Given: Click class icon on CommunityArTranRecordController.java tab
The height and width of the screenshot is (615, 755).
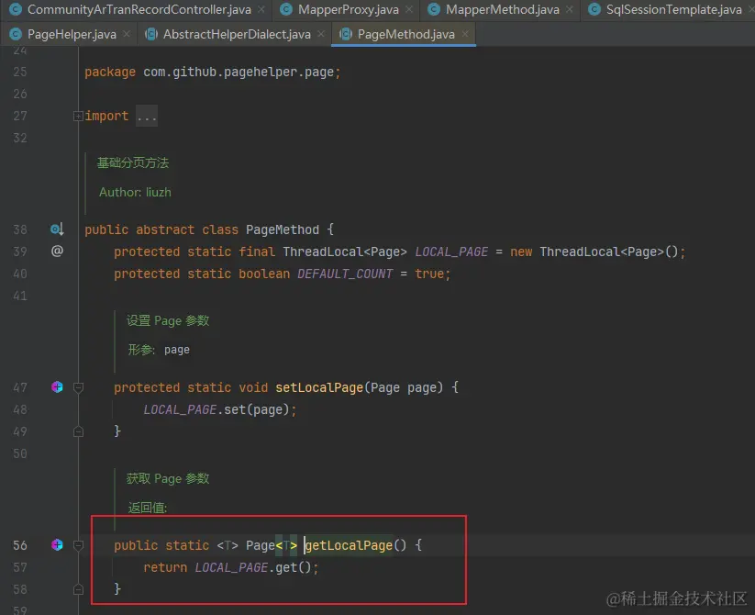Looking at the screenshot, I should pyautogui.click(x=16, y=9).
